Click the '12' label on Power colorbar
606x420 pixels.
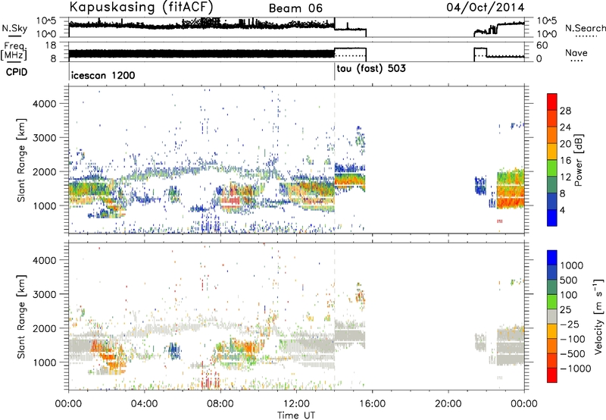[x=565, y=177]
